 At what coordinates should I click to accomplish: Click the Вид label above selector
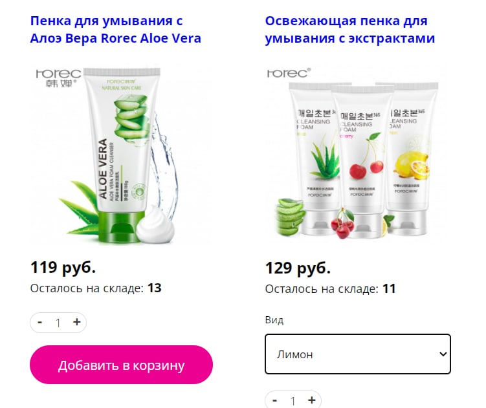(274, 319)
